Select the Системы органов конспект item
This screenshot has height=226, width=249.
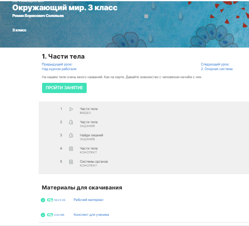(93, 163)
